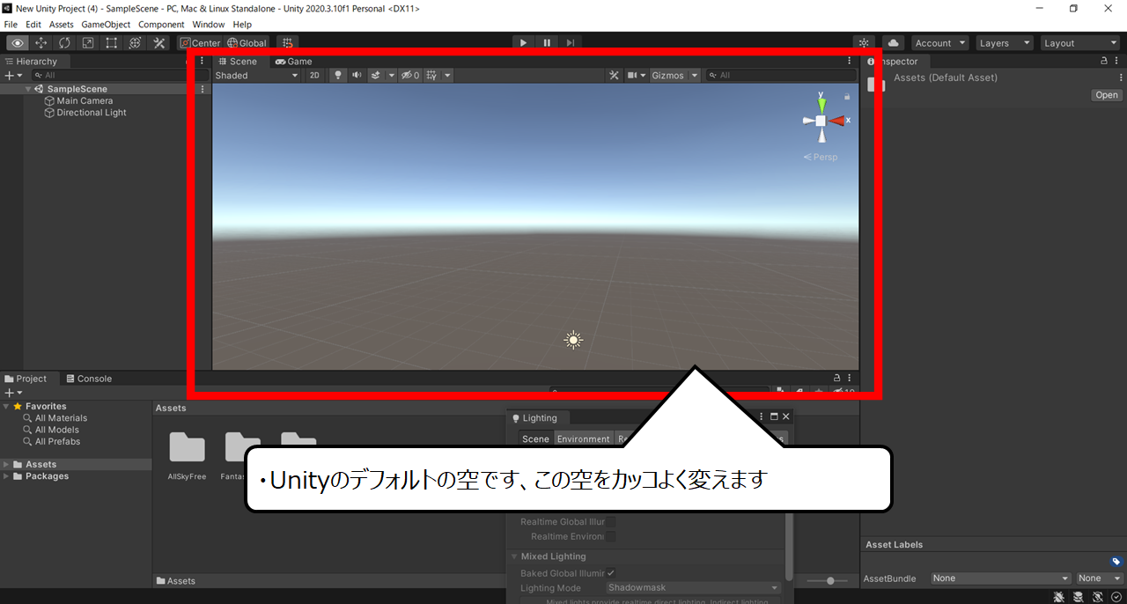Open the GameObject menu
Screen dimensions: 1127x604
[x=106, y=25]
